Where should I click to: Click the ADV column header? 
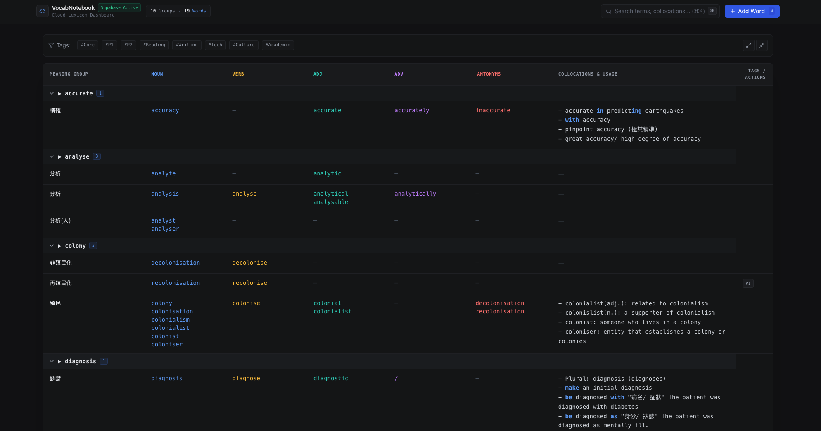point(399,74)
